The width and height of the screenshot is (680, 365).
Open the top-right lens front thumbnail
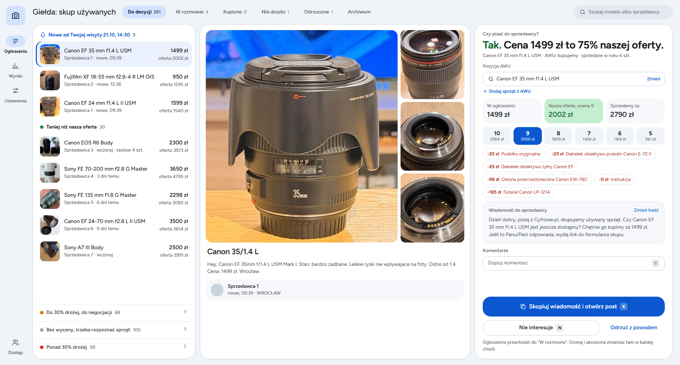(x=432, y=64)
